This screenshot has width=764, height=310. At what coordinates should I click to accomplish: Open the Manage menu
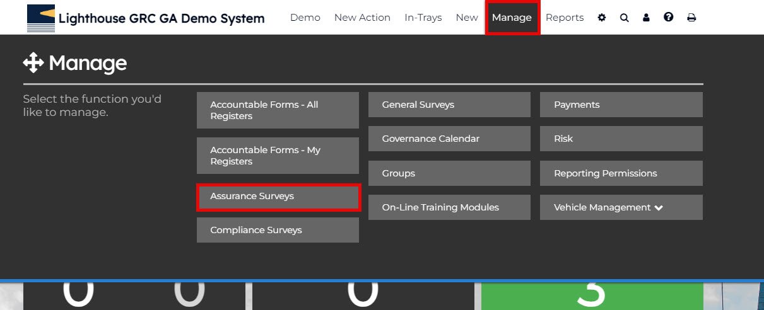(x=512, y=18)
